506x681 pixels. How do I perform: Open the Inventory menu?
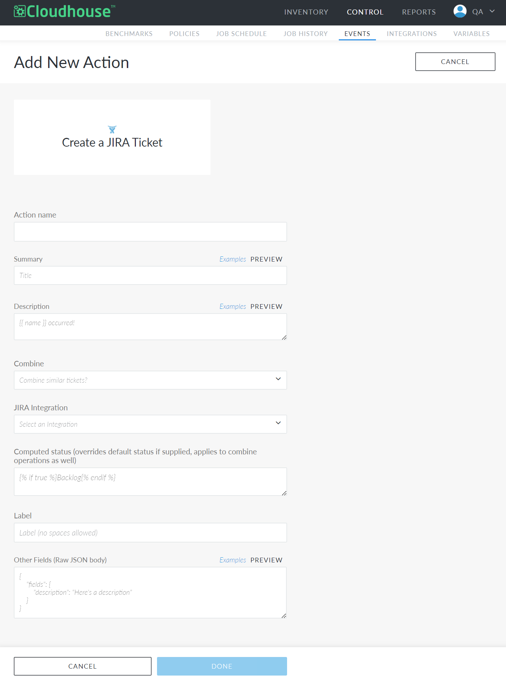tap(306, 12)
